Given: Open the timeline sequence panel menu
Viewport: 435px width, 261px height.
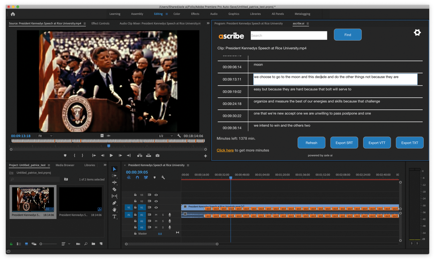Looking at the screenshot, I should click(188, 165).
